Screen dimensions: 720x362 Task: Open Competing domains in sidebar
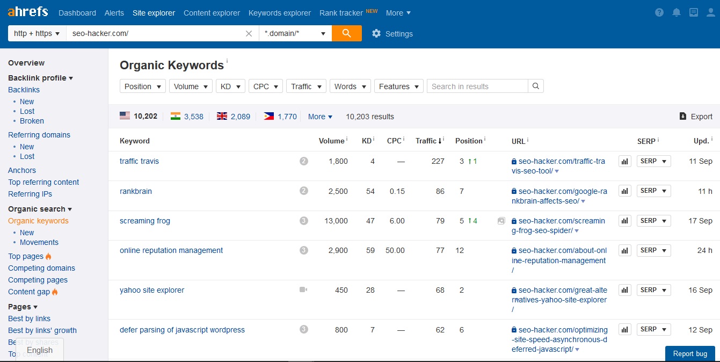pos(41,268)
